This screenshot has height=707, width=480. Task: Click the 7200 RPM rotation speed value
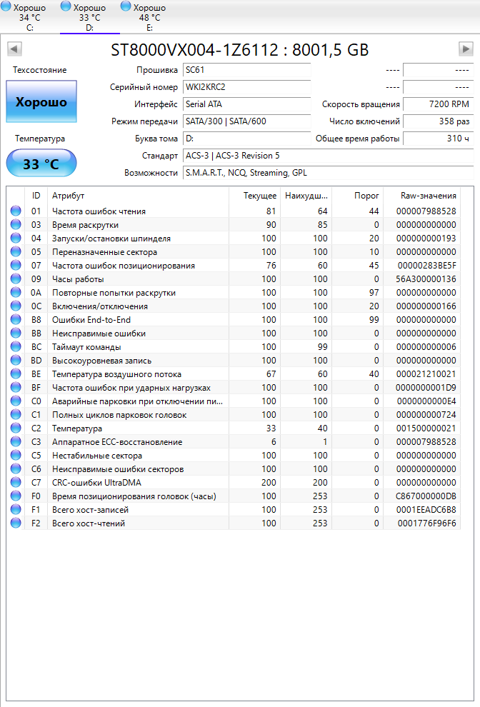point(438,104)
